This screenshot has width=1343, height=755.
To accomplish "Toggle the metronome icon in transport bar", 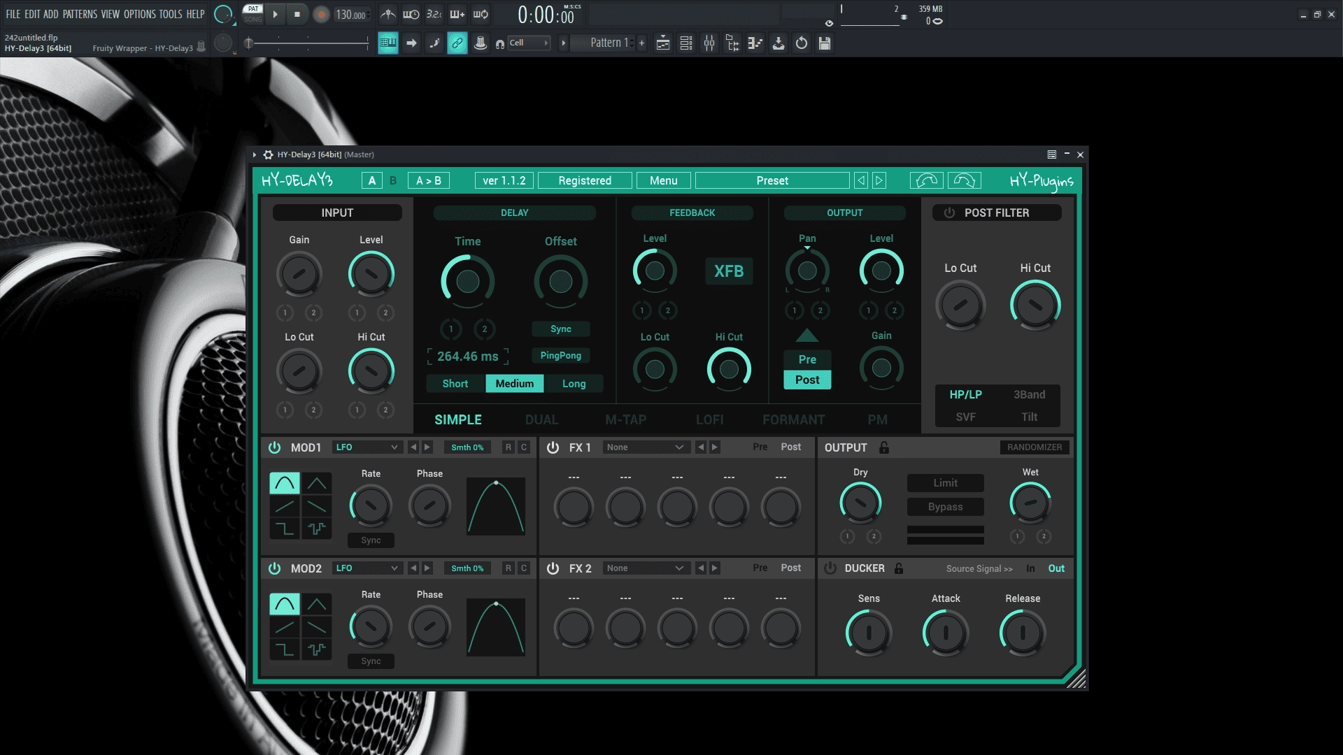I will pyautogui.click(x=388, y=14).
